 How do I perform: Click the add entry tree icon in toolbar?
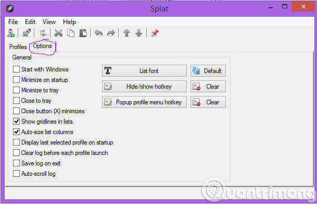click(43, 33)
